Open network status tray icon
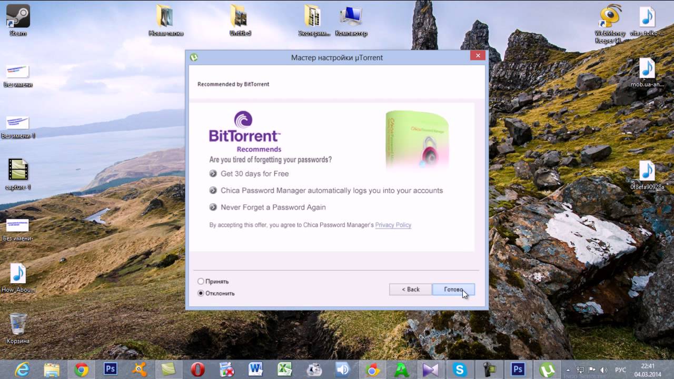 click(x=581, y=370)
